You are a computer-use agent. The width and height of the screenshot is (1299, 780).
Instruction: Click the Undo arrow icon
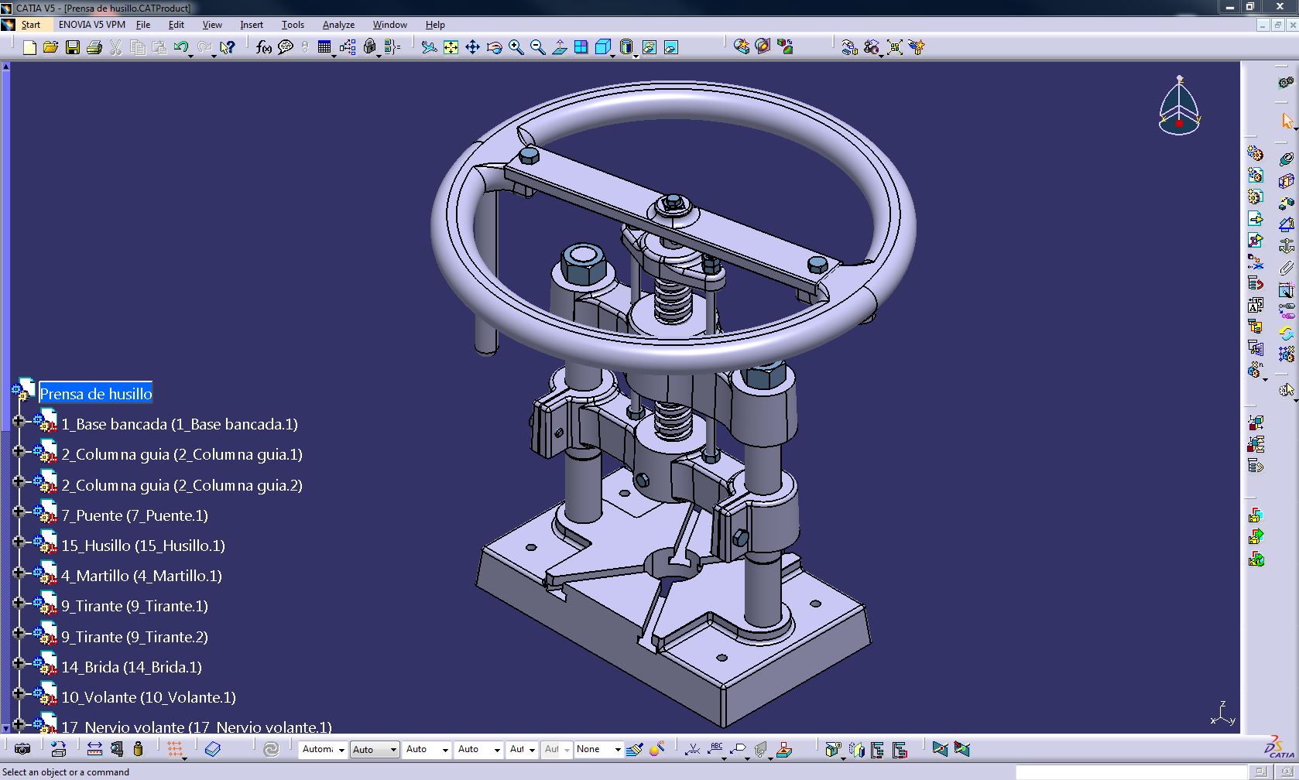tap(181, 47)
